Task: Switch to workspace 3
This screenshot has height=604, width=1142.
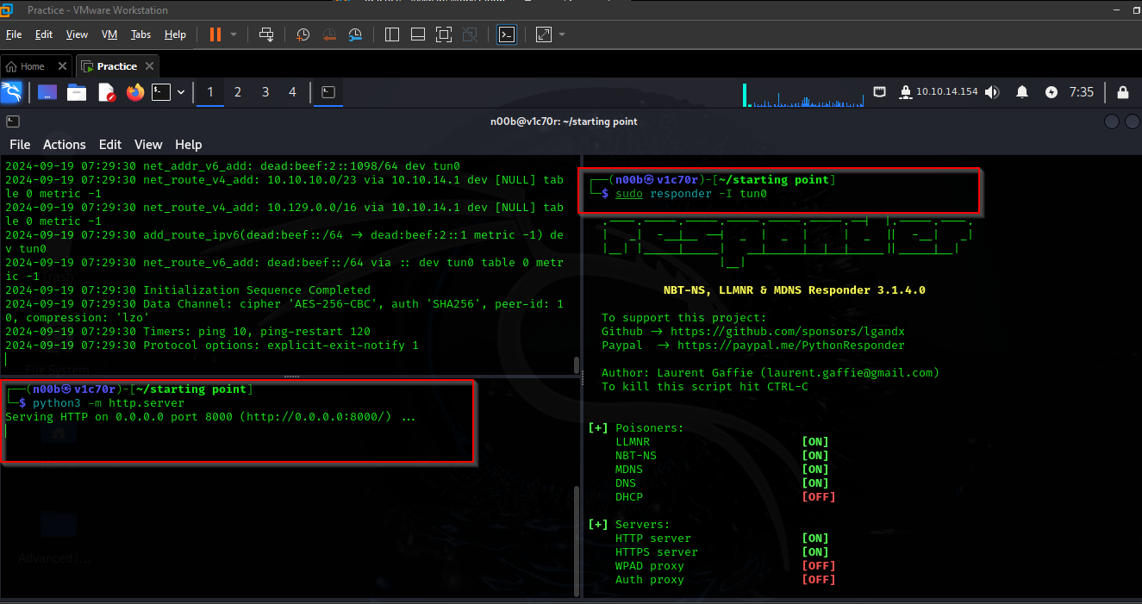Action: pos(265,92)
